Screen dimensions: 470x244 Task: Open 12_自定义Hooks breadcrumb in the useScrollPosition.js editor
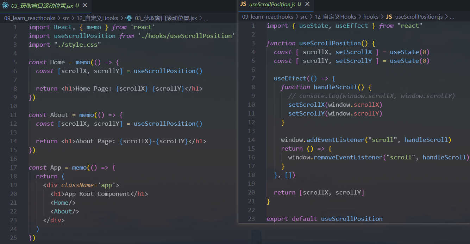336,17
